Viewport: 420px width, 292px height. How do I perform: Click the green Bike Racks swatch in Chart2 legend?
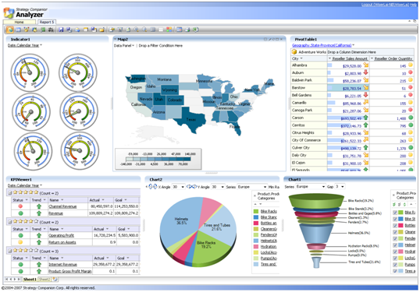[x=256, y=212]
